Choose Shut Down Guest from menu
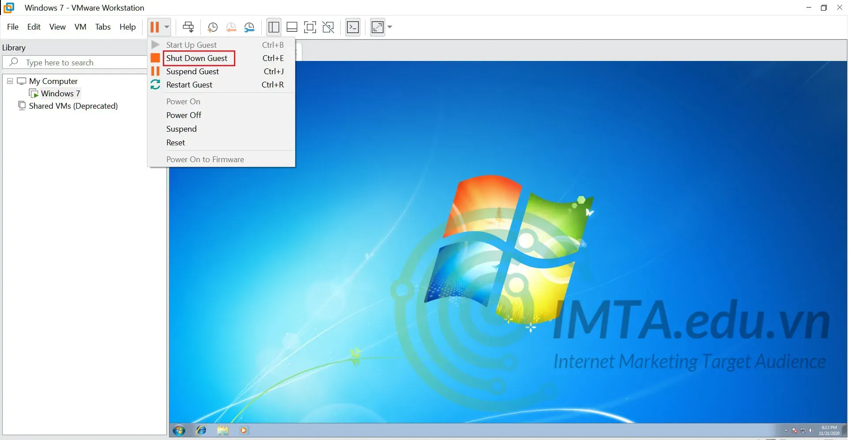Screen dimensions: 851x440 [197, 58]
